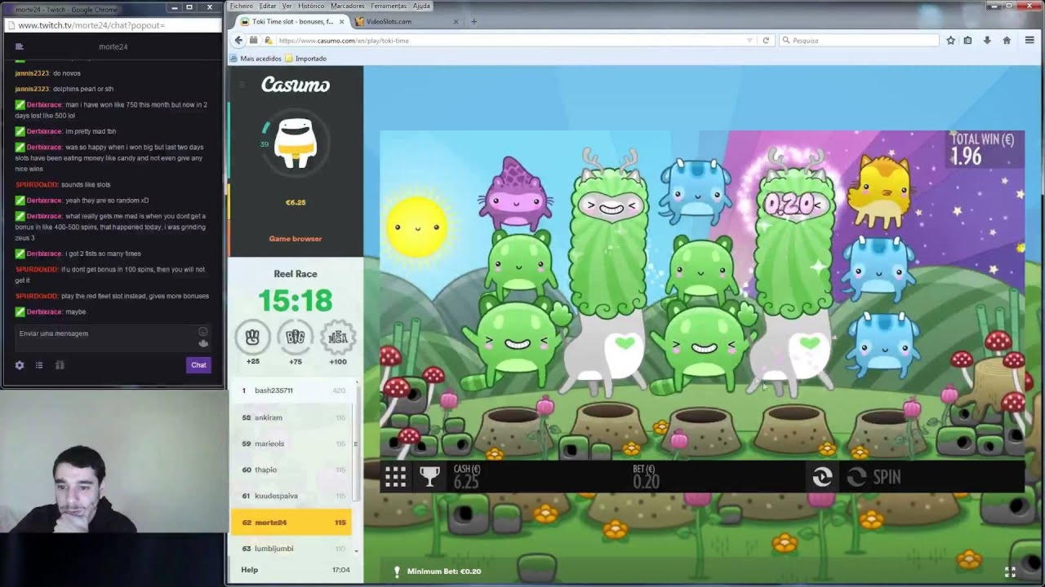This screenshot has height=587, width=1045.
Task: Open the Ficheiro menu
Action: point(242,6)
